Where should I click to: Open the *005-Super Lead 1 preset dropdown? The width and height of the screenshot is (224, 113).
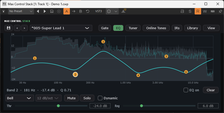pyautogui.click(x=61, y=28)
